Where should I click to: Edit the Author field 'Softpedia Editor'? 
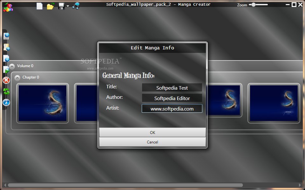point(172,98)
